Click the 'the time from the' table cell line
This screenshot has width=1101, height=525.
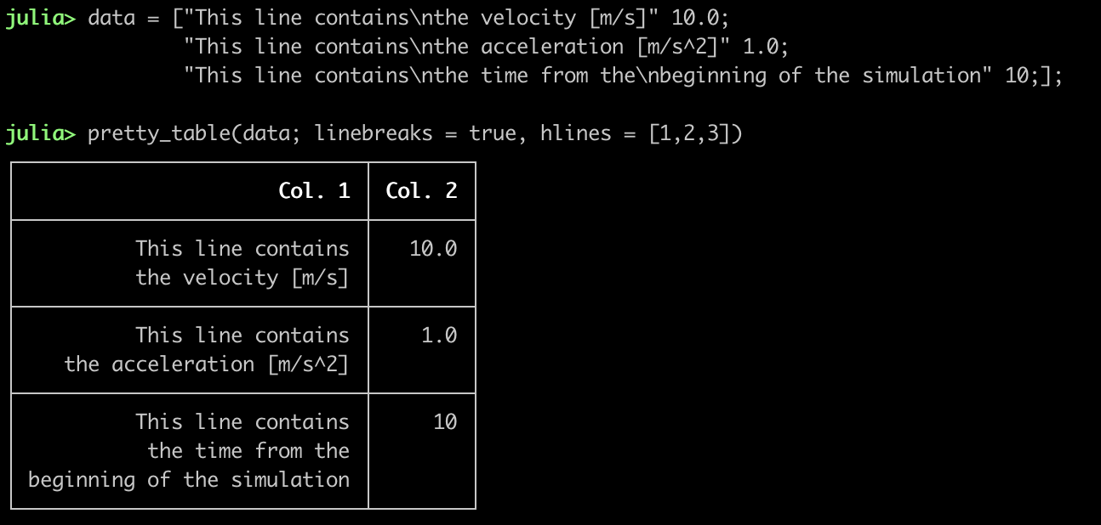pyautogui.click(x=248, y=451)
